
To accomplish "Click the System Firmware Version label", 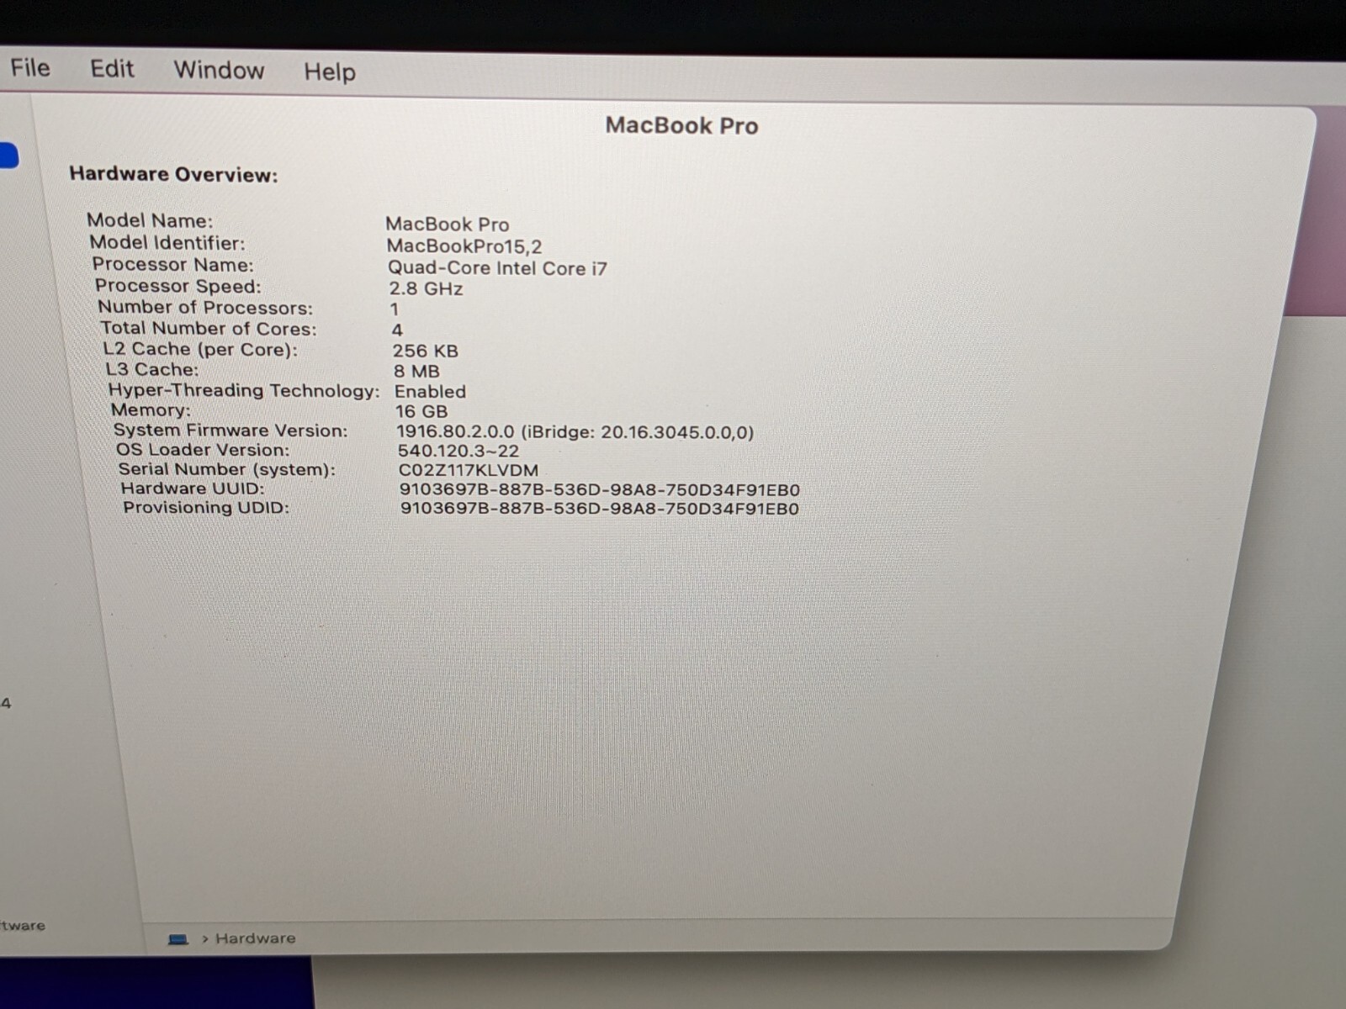I will click(x=231, y=431).
